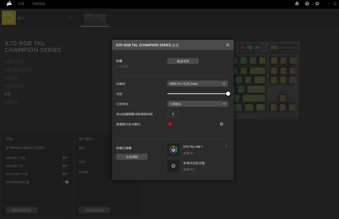Select the keyboard device thumbnail tab
The image size is (339, 219).
95,19
